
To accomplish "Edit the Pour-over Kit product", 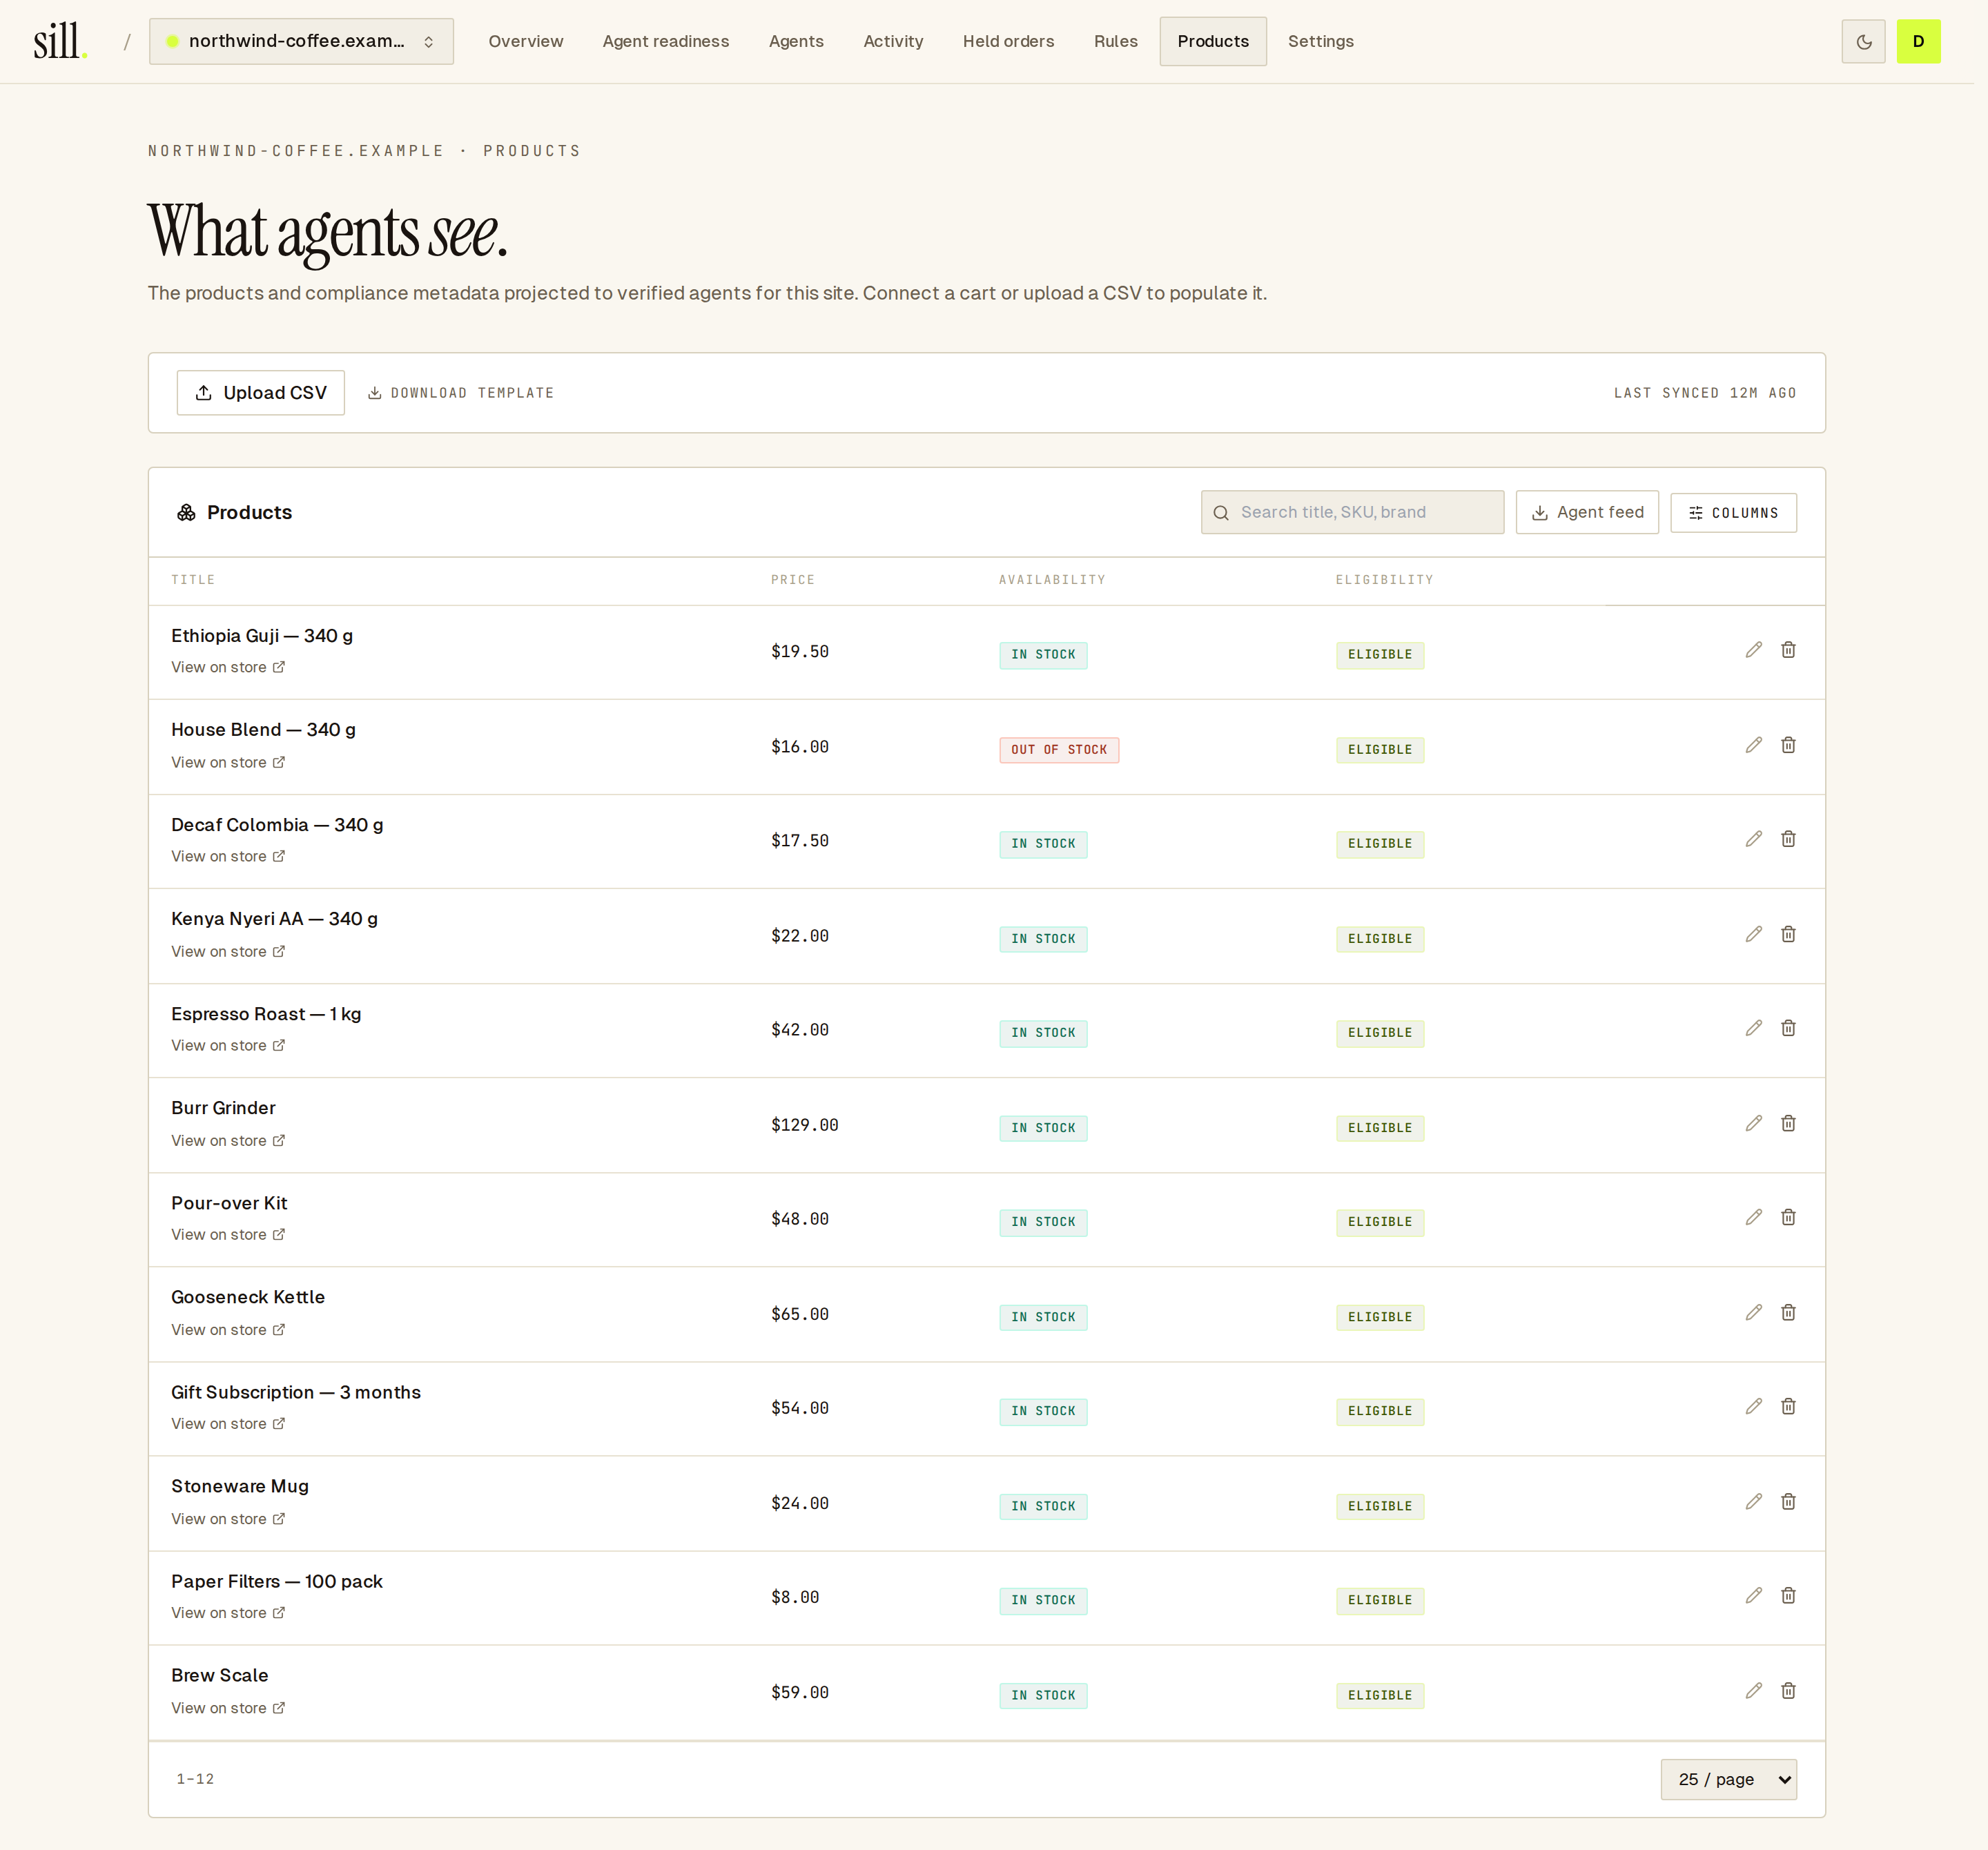I will 1753,1217.
